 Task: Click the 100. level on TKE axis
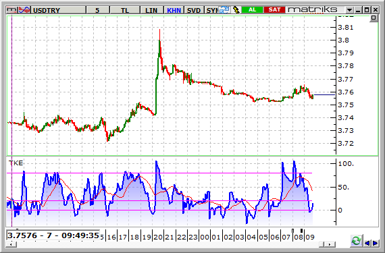[346, 164]
